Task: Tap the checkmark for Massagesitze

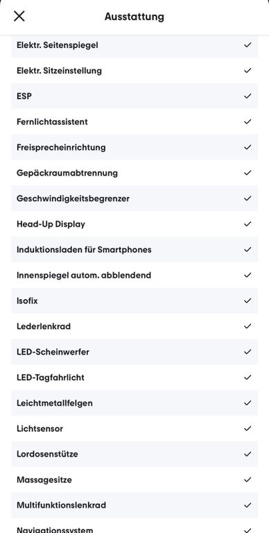Action: [x=248, y=480]
